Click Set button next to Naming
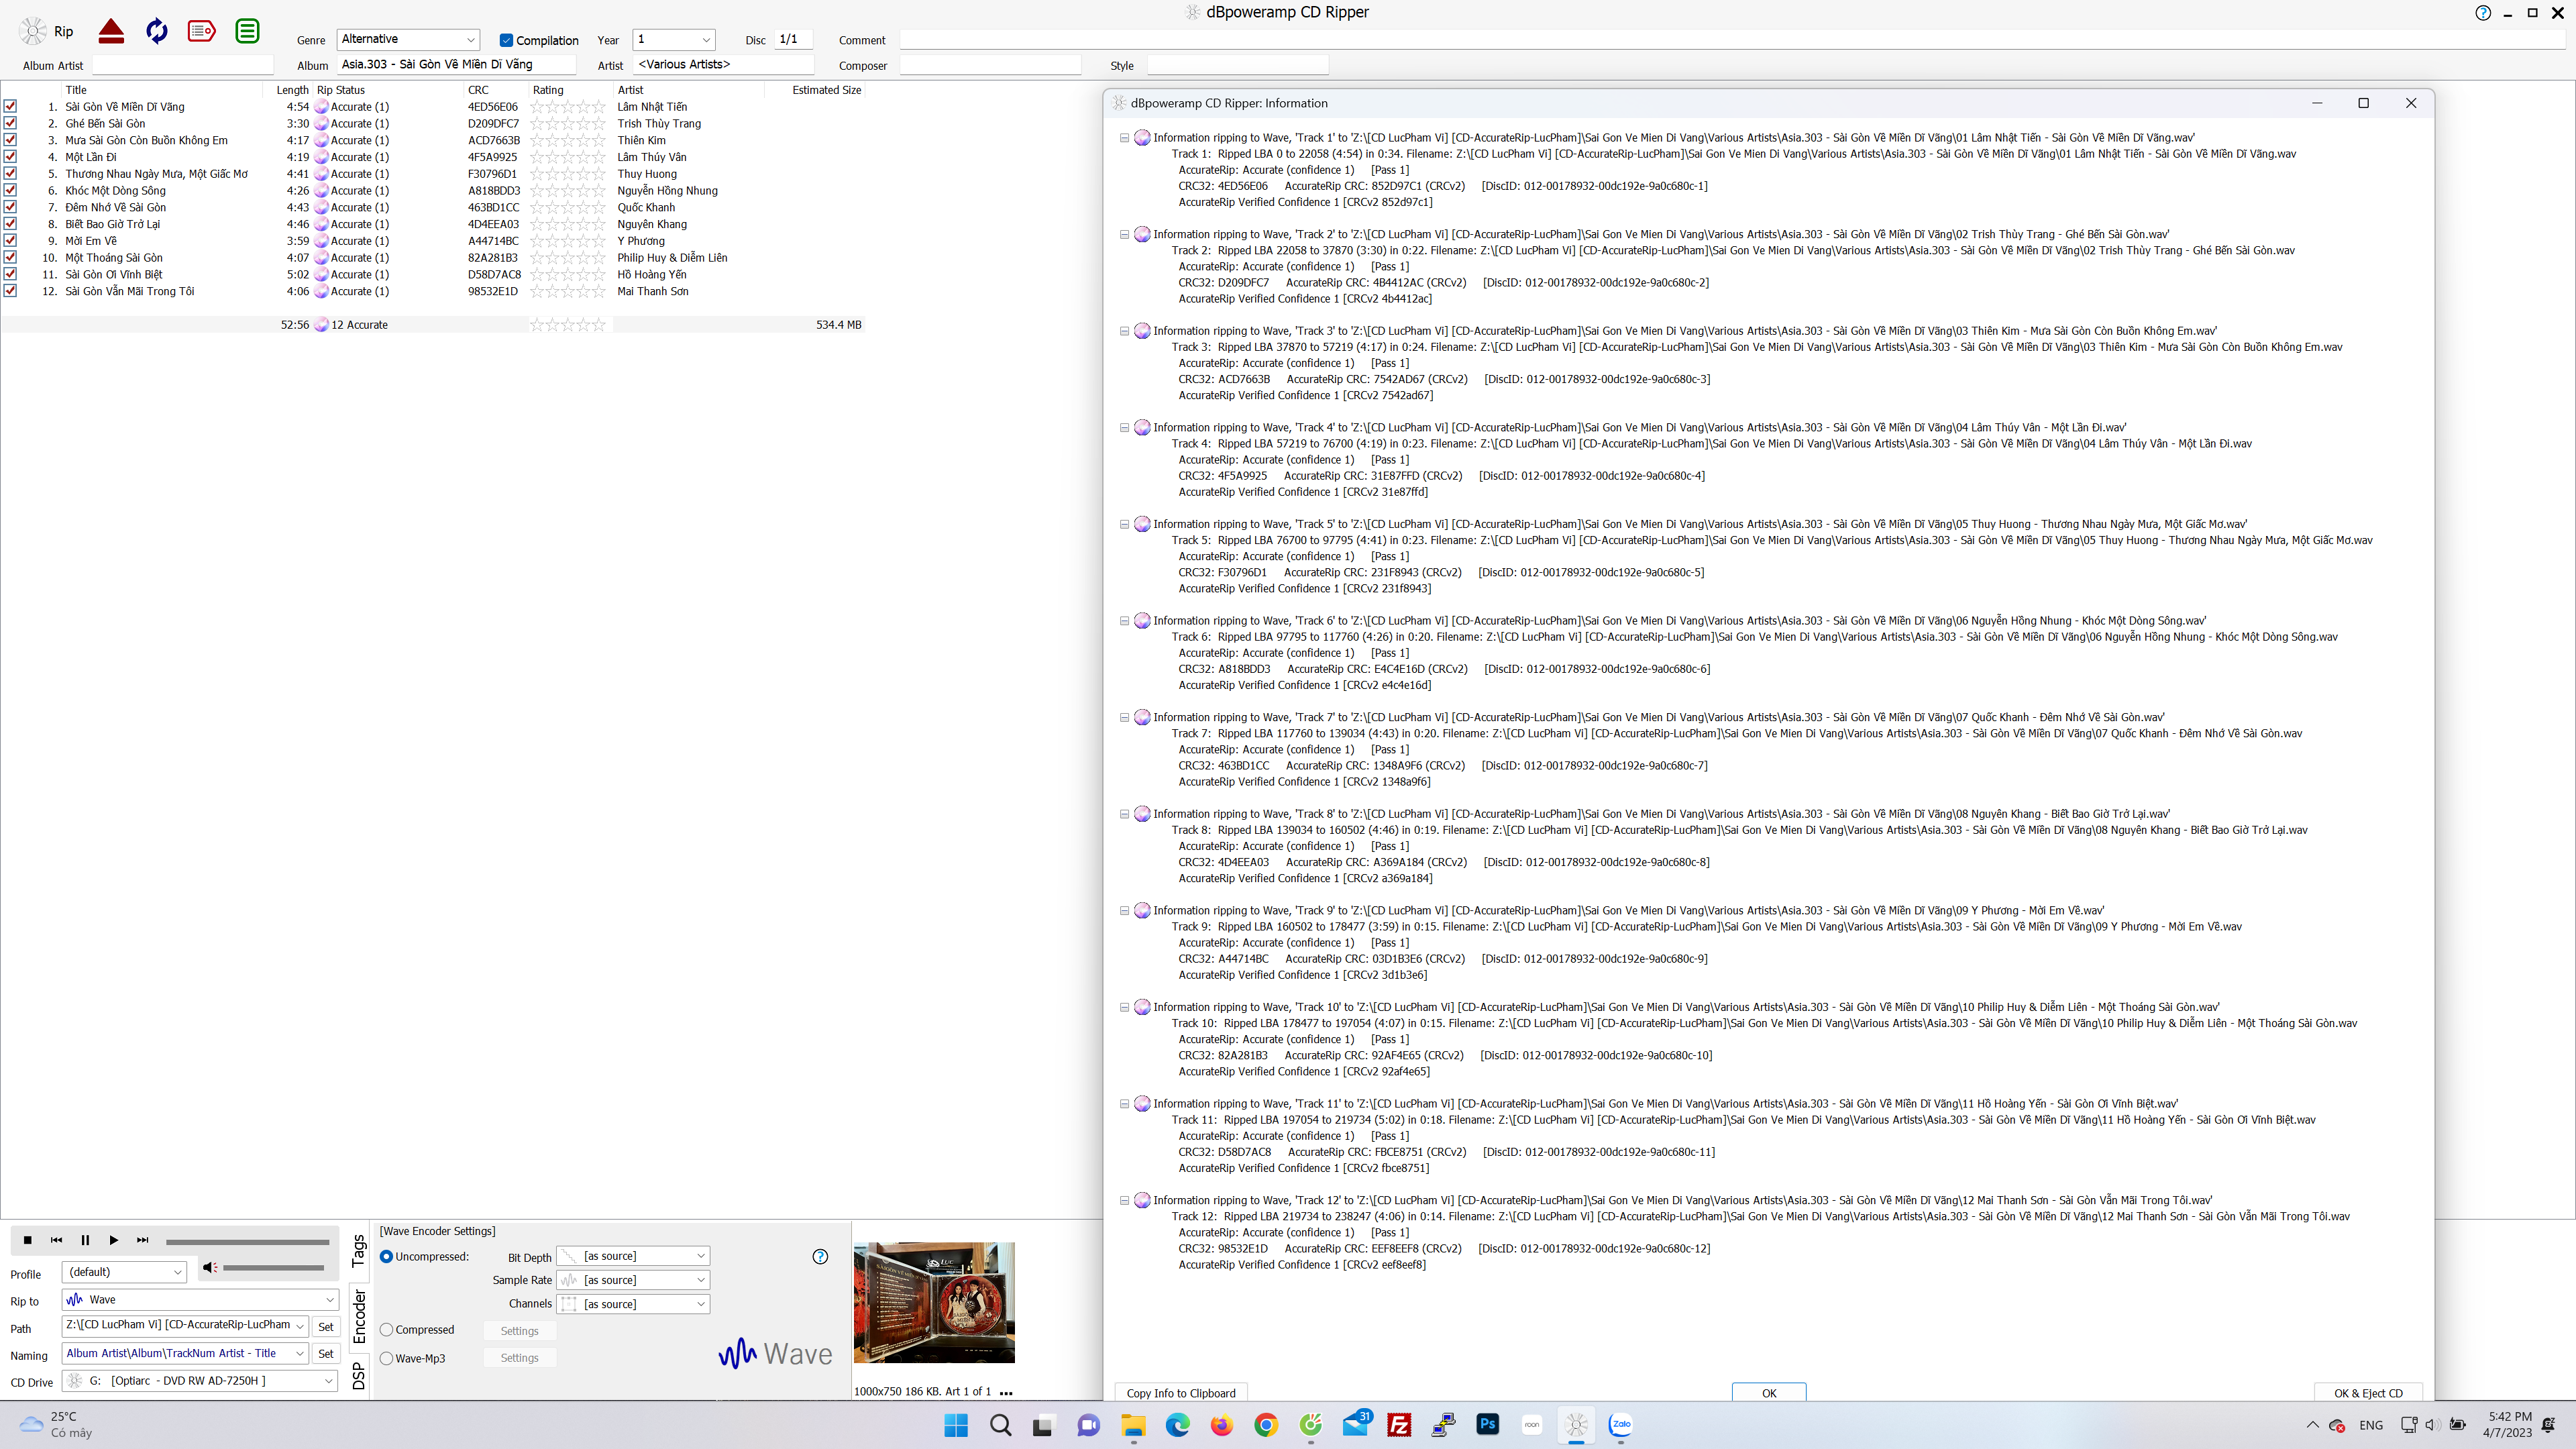Viewport: 2576px width, 1449px height. click(326, 1353)
